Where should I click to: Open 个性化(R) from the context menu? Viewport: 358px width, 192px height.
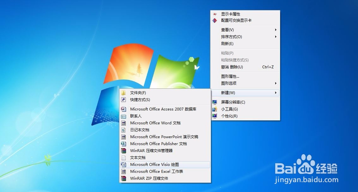pos(245,116)
